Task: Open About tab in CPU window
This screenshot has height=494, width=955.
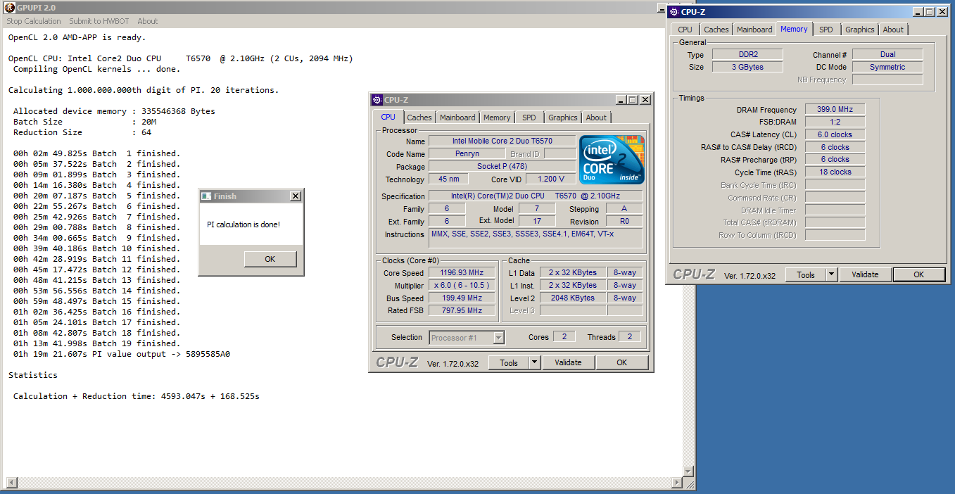Action: pos(596,118)
